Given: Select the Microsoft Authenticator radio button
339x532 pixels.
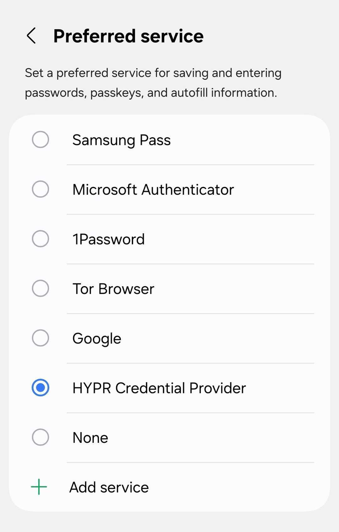Looking at the screenshot, I should 40,189.
